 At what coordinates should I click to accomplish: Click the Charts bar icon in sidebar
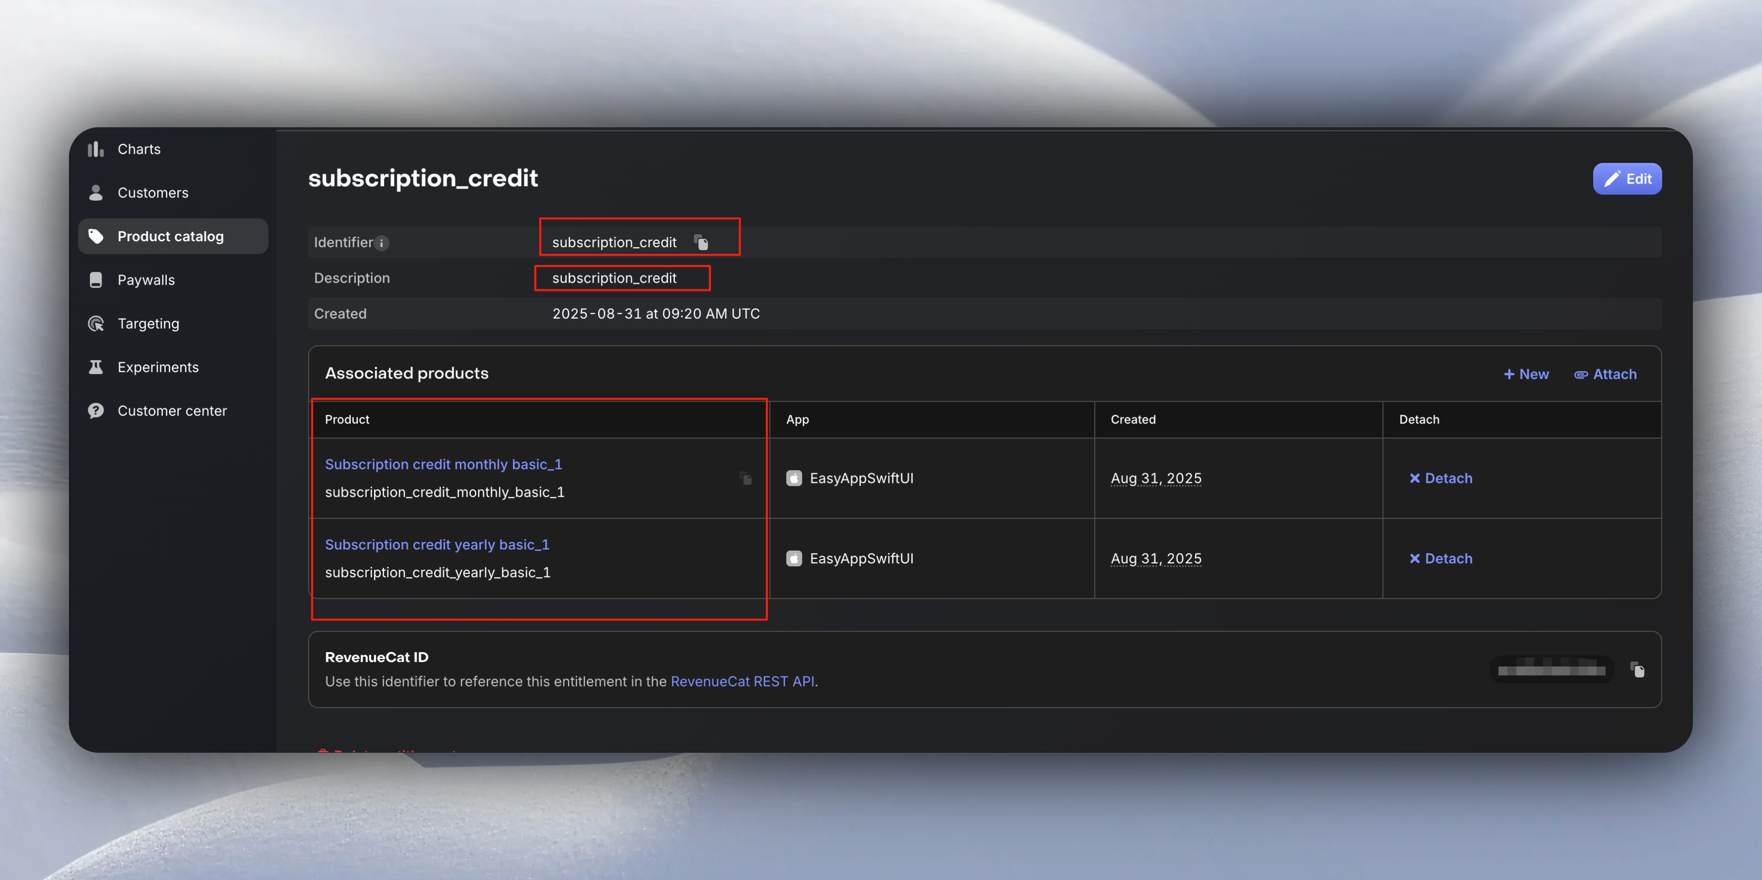tap(96, 149)
